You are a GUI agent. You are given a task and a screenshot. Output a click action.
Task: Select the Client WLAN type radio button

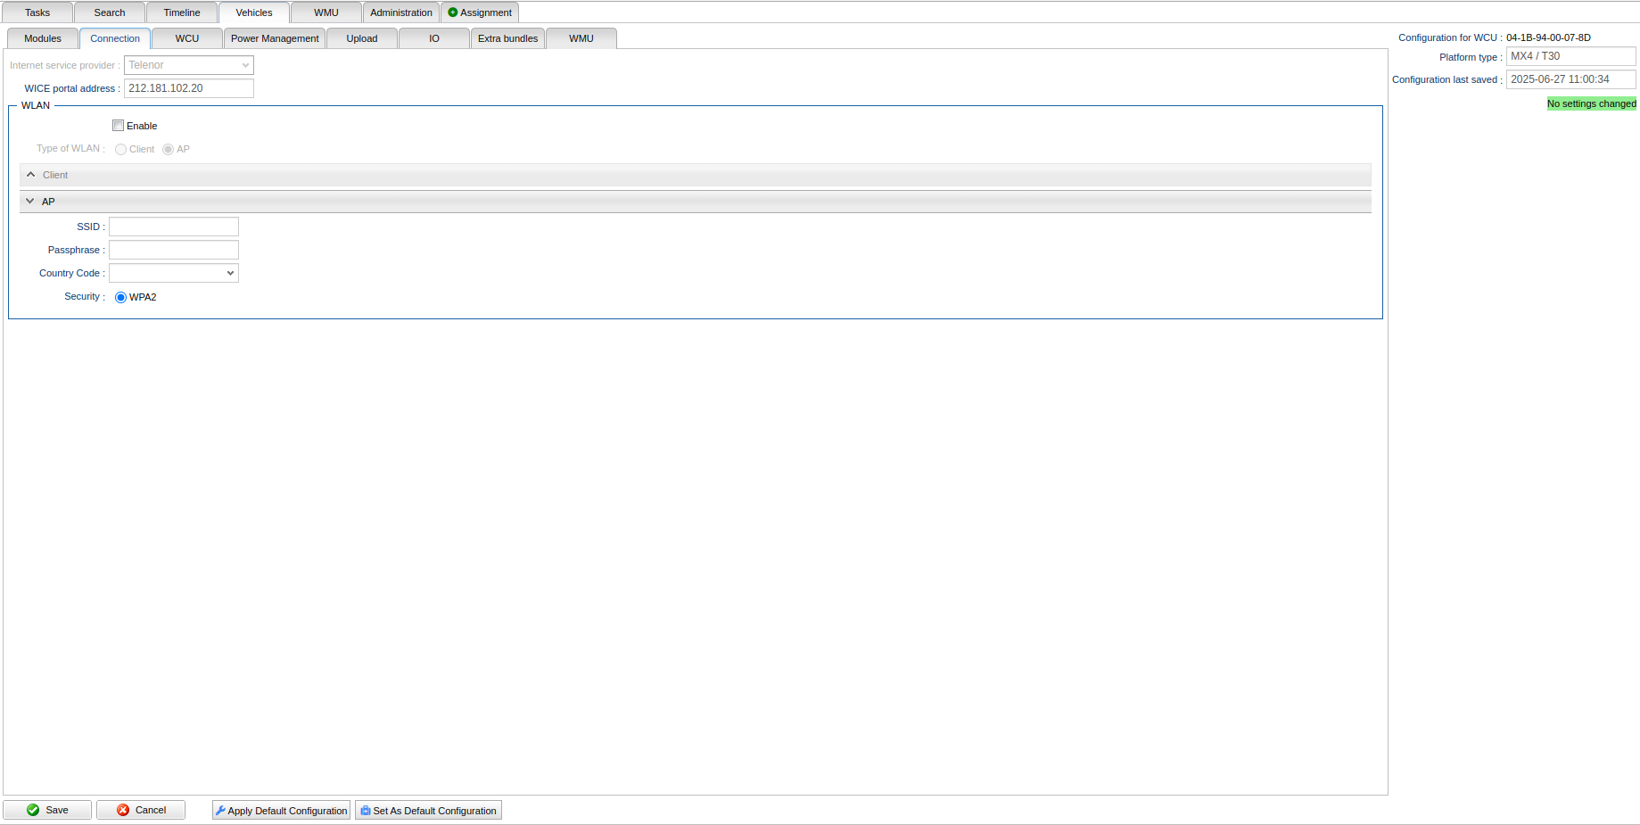[x=120, y=150]
